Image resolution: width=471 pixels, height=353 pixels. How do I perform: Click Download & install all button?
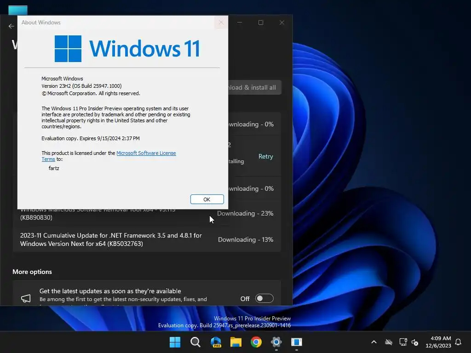click(255, 87)
